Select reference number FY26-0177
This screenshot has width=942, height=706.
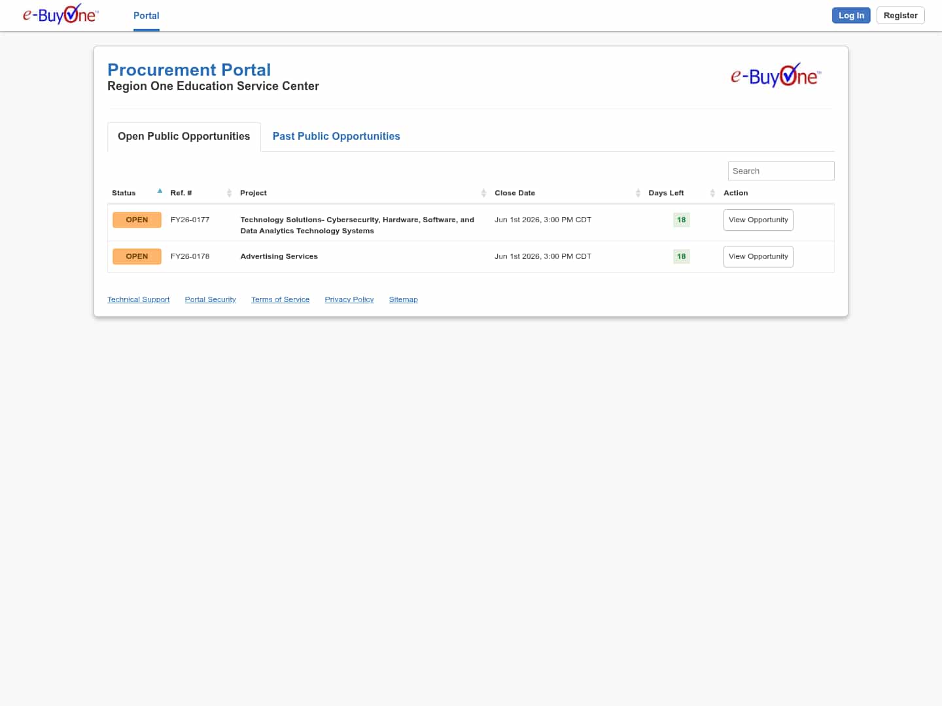(x=190, y=220)
